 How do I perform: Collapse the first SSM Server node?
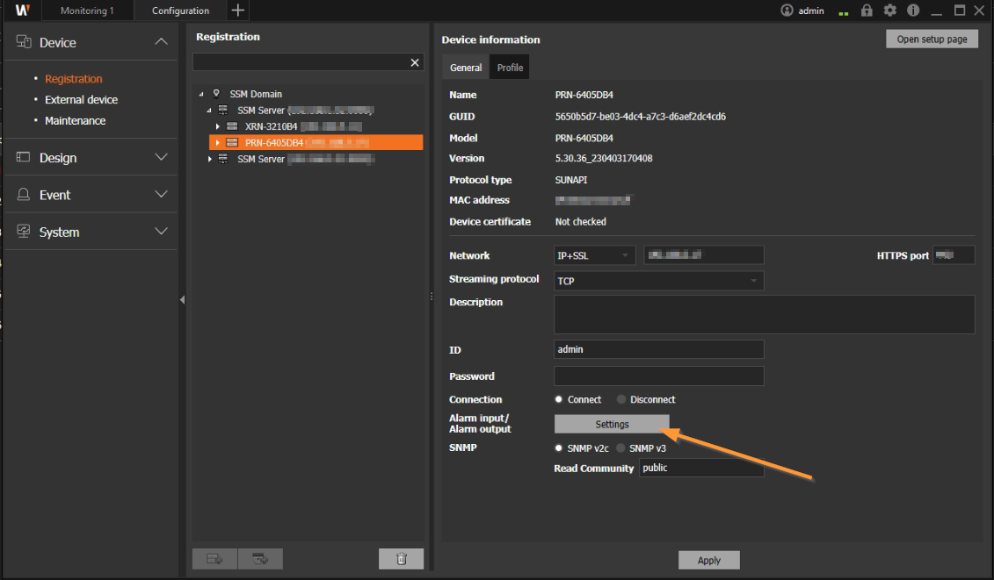209,111
